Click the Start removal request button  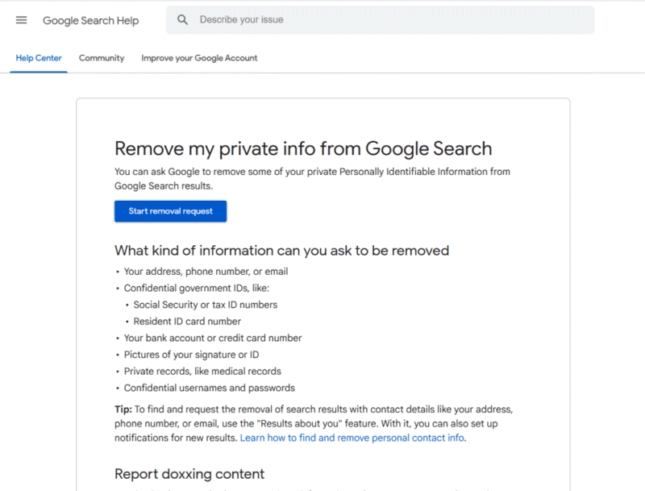[x=170, y=210]
